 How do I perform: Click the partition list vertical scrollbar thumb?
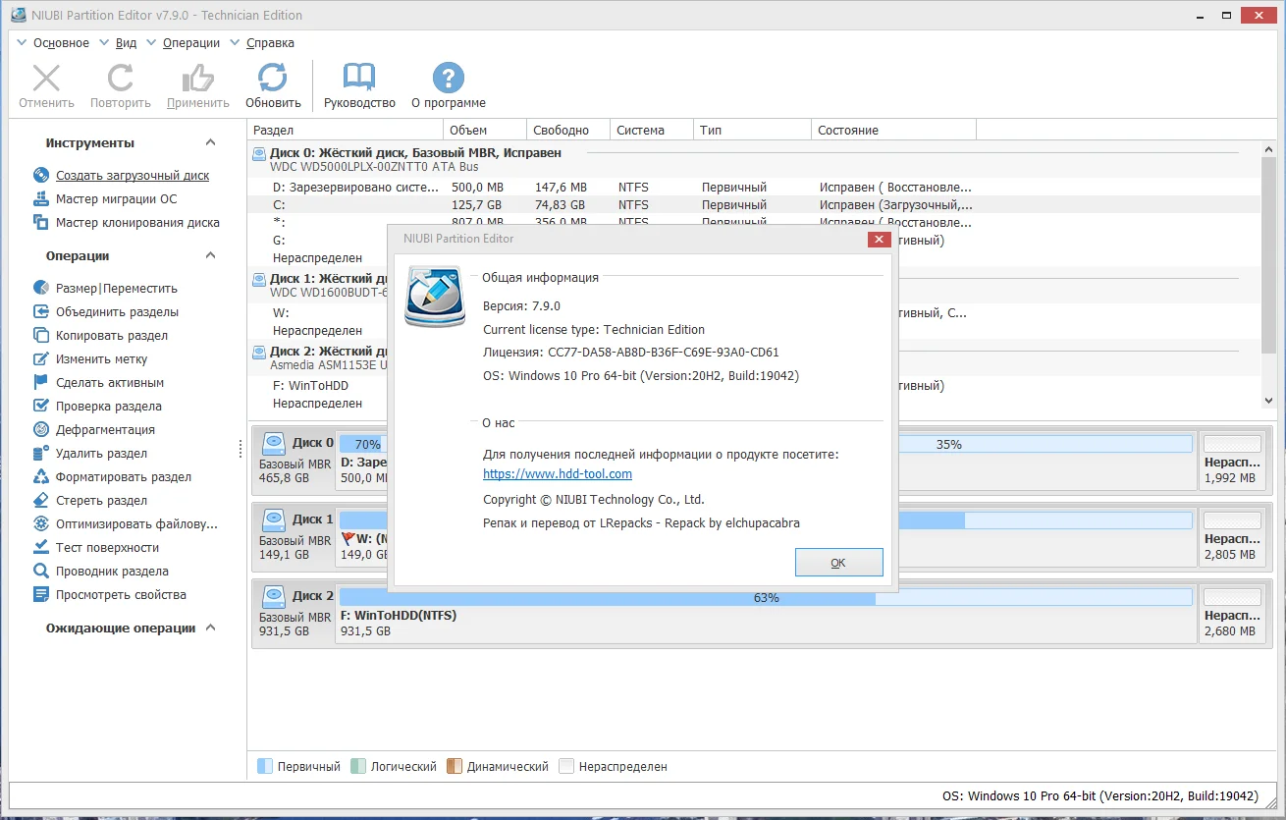pyautogui.click(x=1268, y=257)
